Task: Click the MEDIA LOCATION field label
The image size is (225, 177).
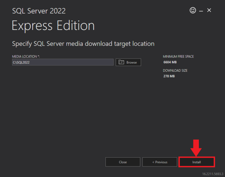Action: coord(26,56)
